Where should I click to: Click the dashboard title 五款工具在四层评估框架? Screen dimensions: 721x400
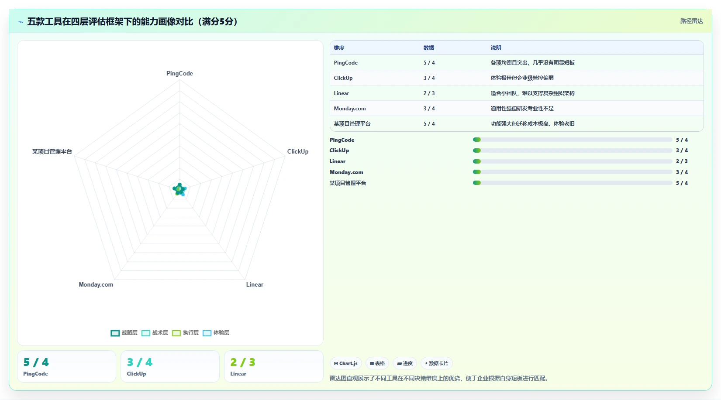[x=132, y=21]
